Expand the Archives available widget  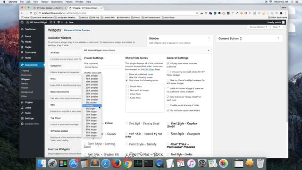point(65,52)
